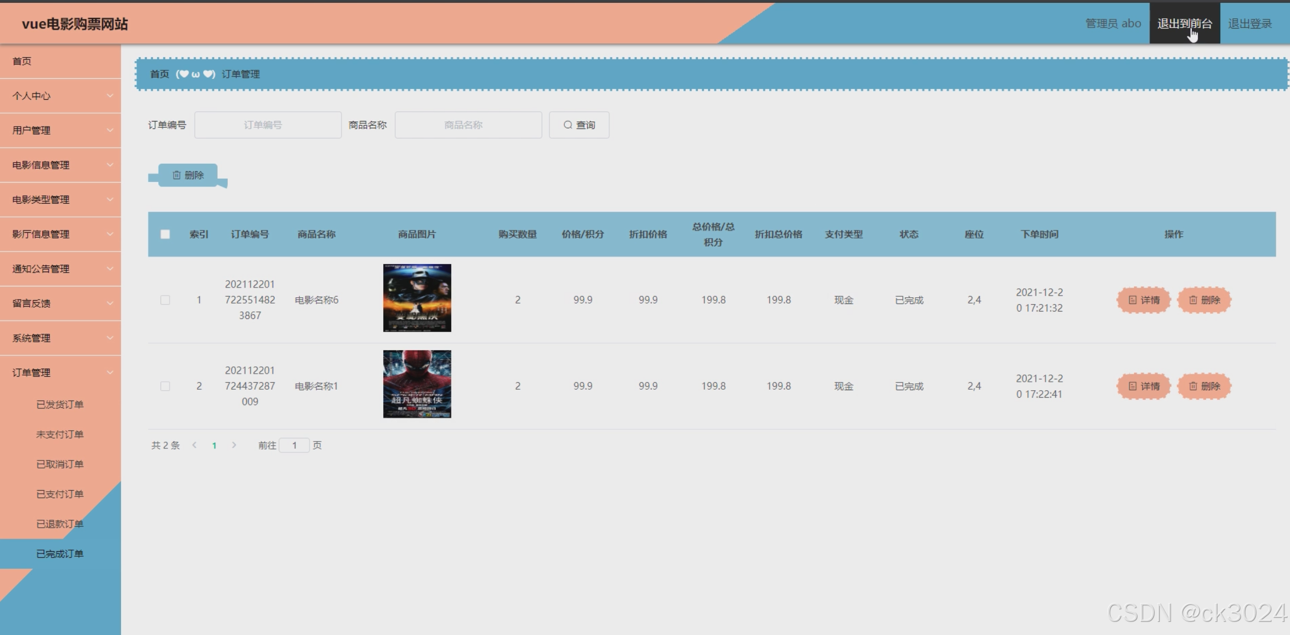Go to previous page arrow
Image resolution: width=1290 pixels, height=635 pixels.
pyautogui.click(x=195, y=445)
